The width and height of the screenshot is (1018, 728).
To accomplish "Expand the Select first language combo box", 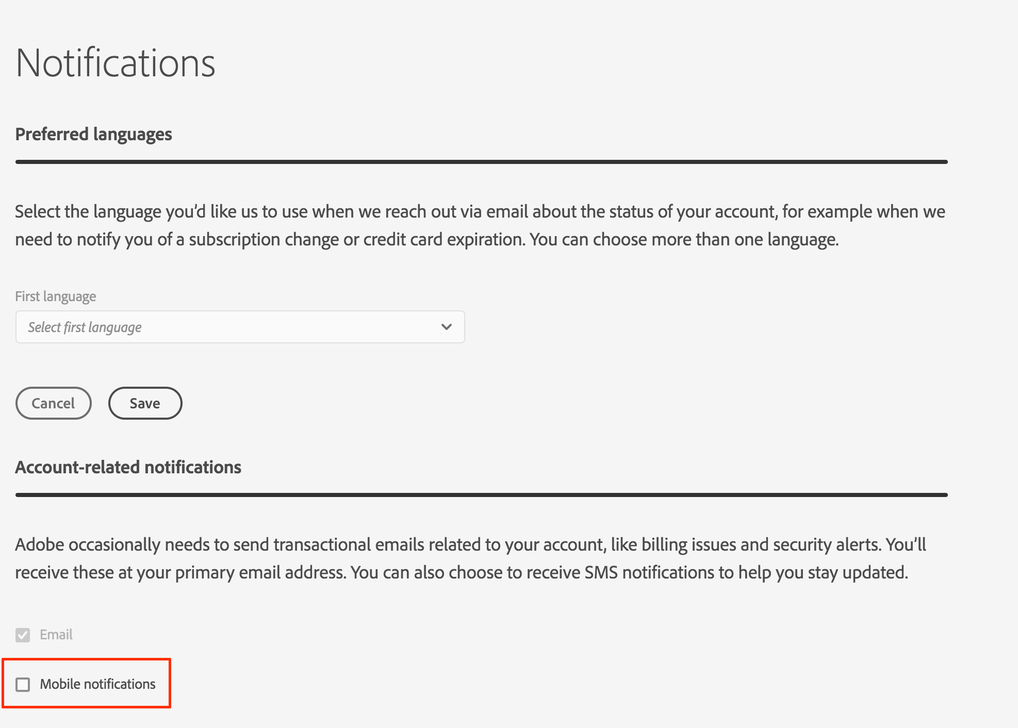I will tap(240, 327).
